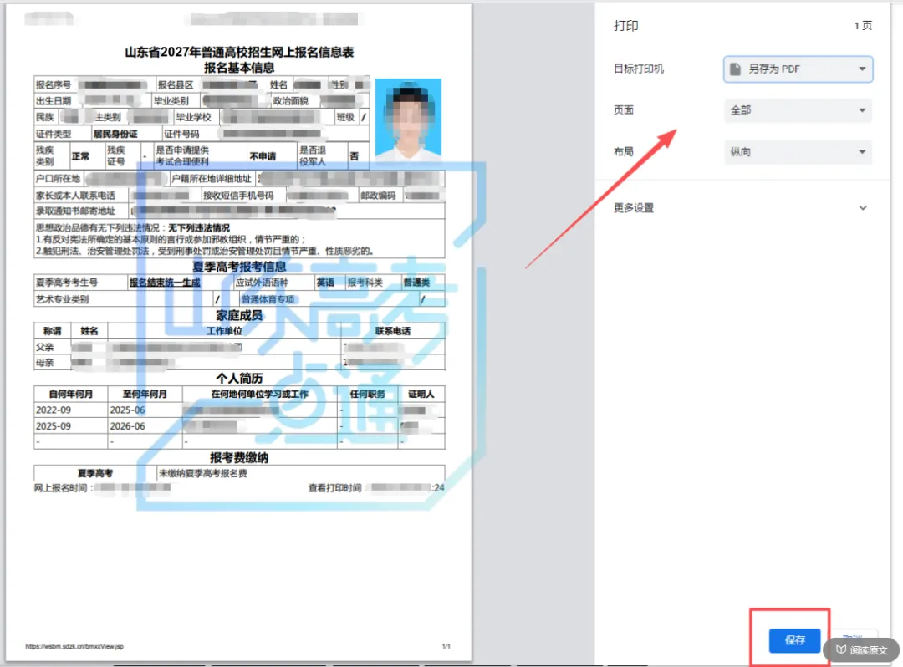Image resolution: width=903 pixels, height=667 pixels.
Task: Click the 工作单位 column header
Action: (x=225, y=331)
